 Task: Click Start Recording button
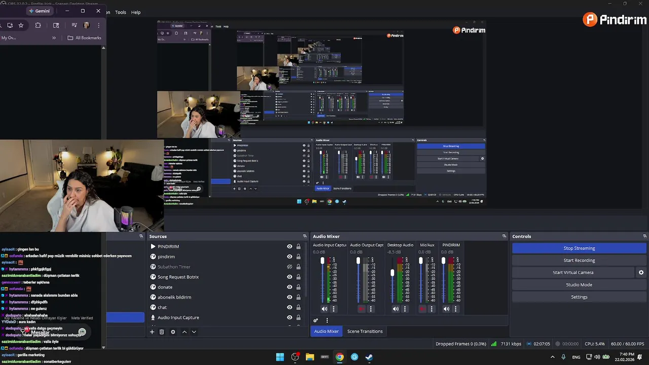(579, 261)
